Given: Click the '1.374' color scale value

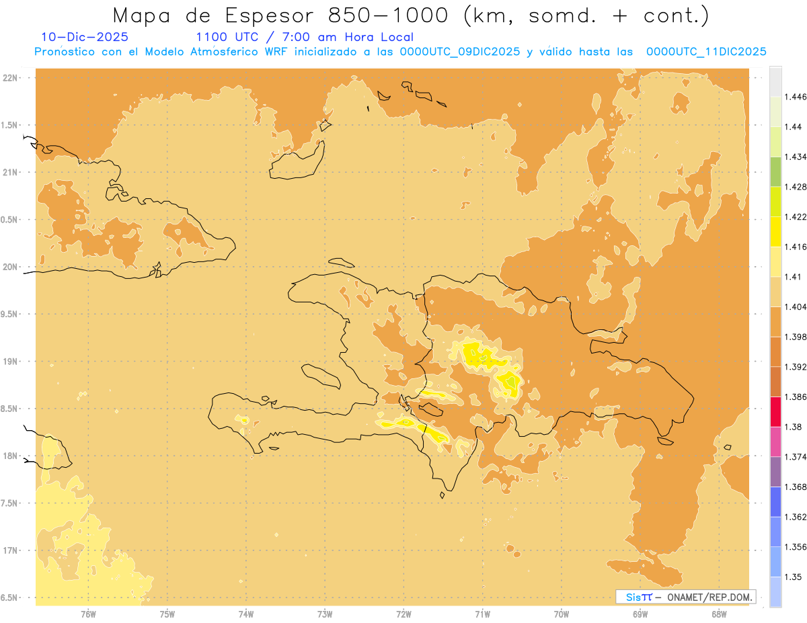Looking at the screenshot, I should pyautogui.click(x=796, y=457).
